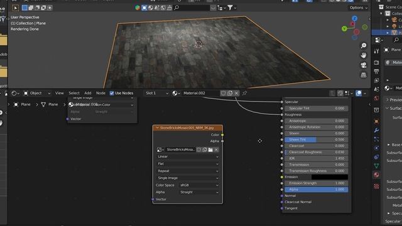Open properties editor display mode dropdown
The image size is (402, 226).
click(379, 40)
